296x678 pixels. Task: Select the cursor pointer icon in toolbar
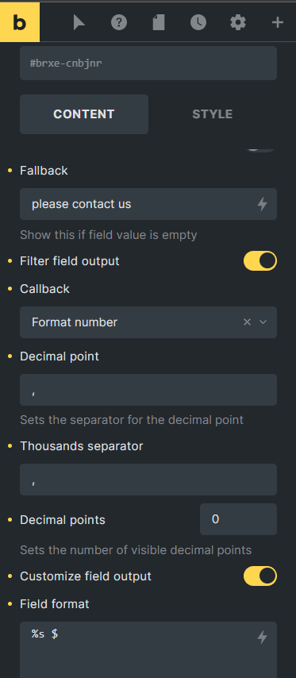[79, 22]
